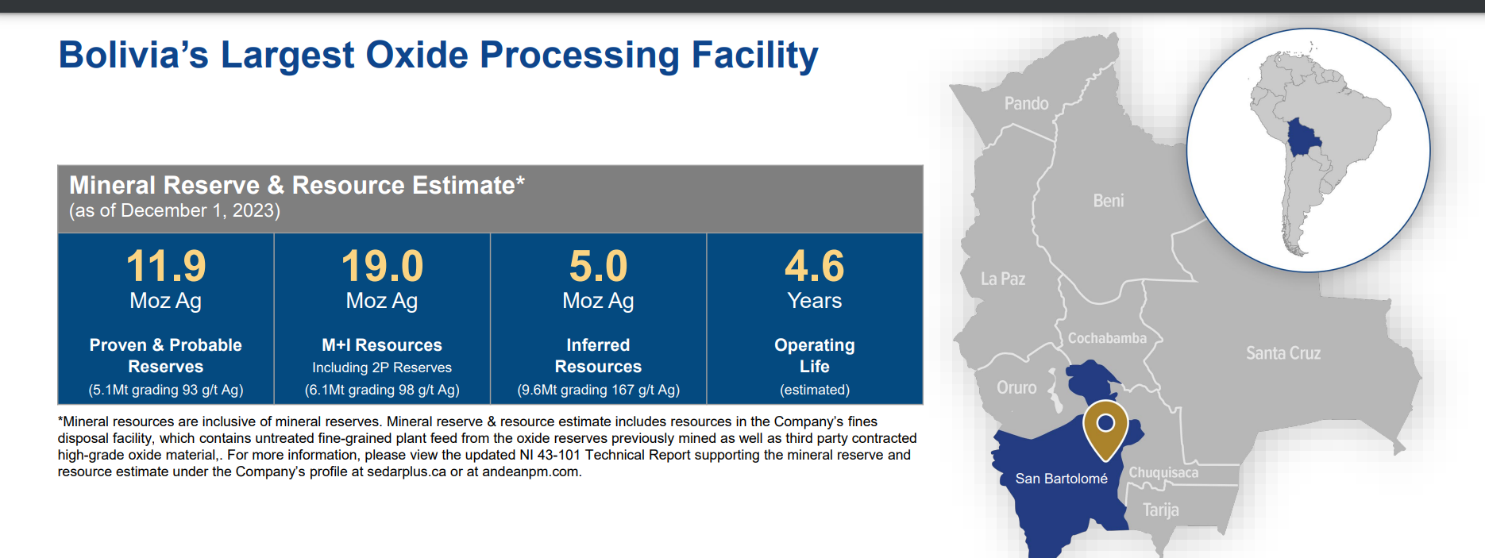1485x558 pixels.
Task: Select the "Operating Life" label
Action: click(815, 356)
